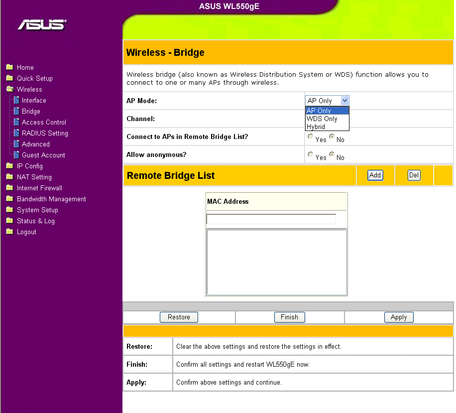The width and height of the screenshot is (456, 413).
Task: Select Hybrid mode option
Action: click(327, 127)
